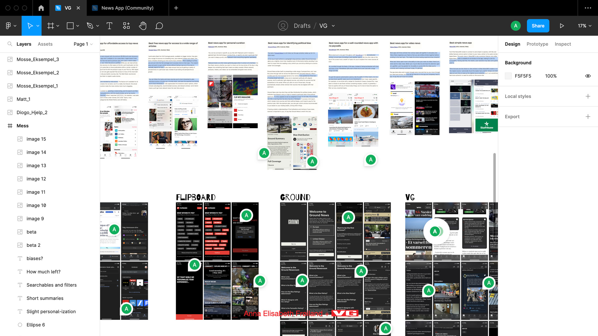Expand Move tools dropdown arrow
This screenshot has height=336, width=598.
click(x=38, y=26)
